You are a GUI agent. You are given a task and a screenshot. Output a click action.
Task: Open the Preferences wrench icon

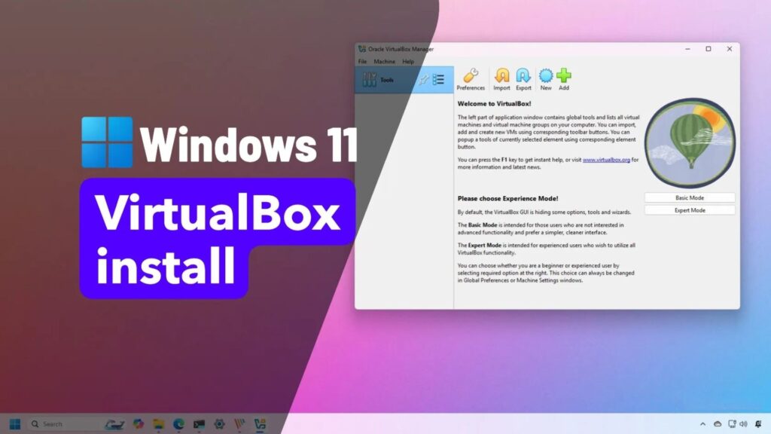coord(471,78)
